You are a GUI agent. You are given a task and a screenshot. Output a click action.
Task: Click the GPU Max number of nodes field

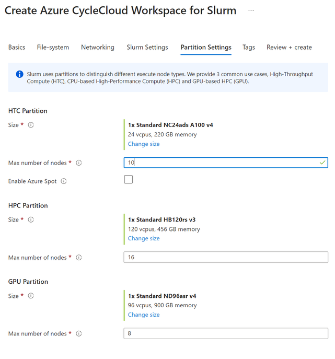click(x=226, y=333)
